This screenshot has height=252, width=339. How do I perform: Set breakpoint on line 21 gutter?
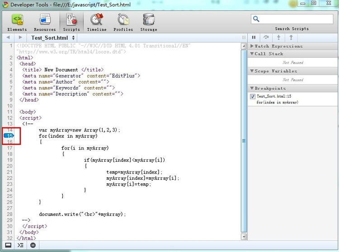(x=9, y=172)
